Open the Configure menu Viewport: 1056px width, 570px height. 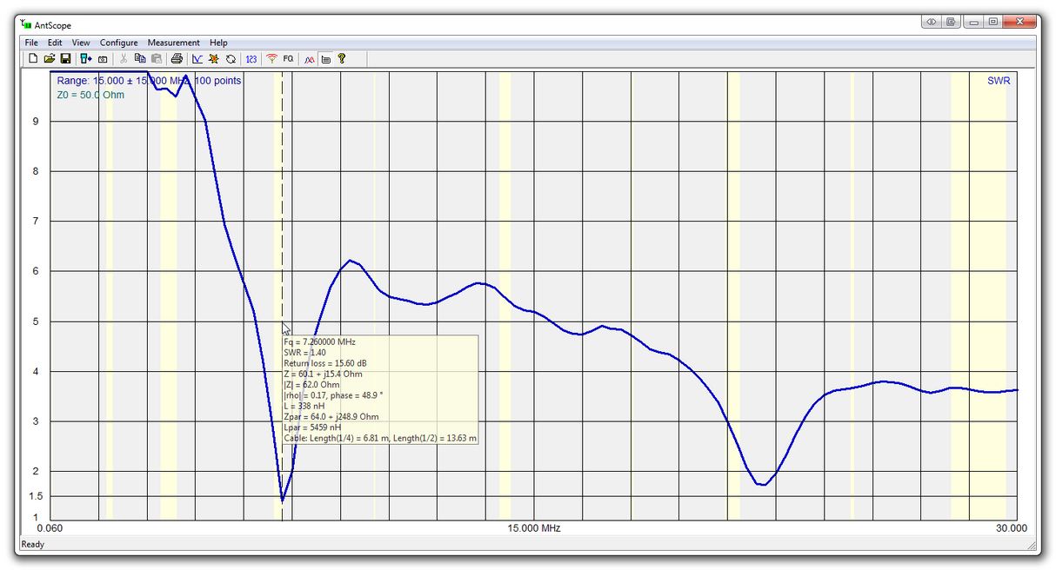point(118,42)
